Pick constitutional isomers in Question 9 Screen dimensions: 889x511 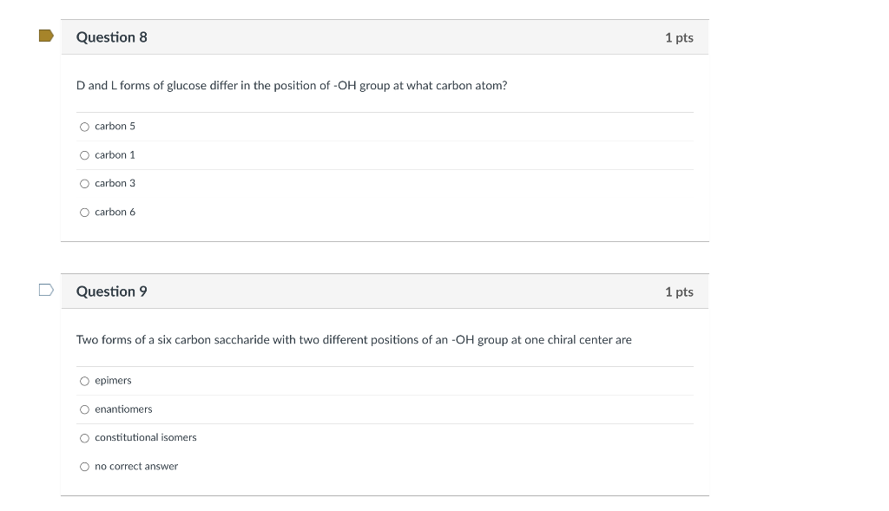point(84,437)
